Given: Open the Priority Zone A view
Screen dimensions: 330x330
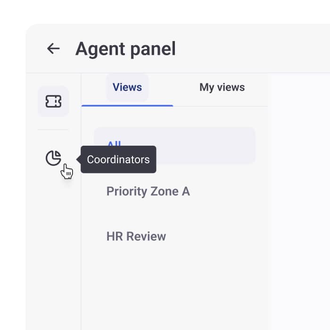Looking at the screenshot, I should (148, 191).
